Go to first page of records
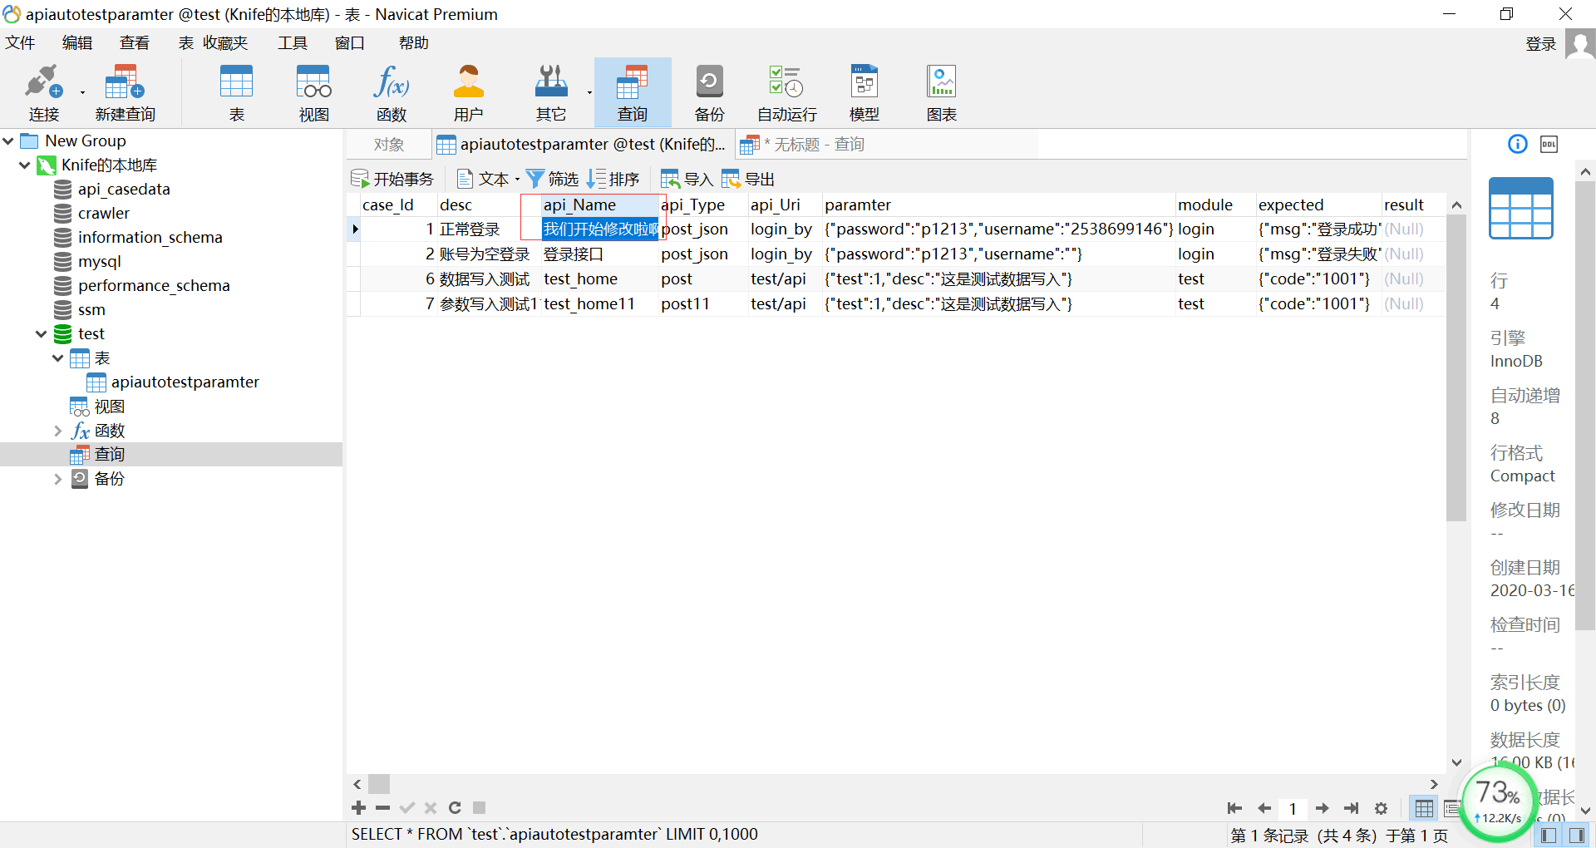Viewport: 1596px width, 848px height. coord(1234,808)
